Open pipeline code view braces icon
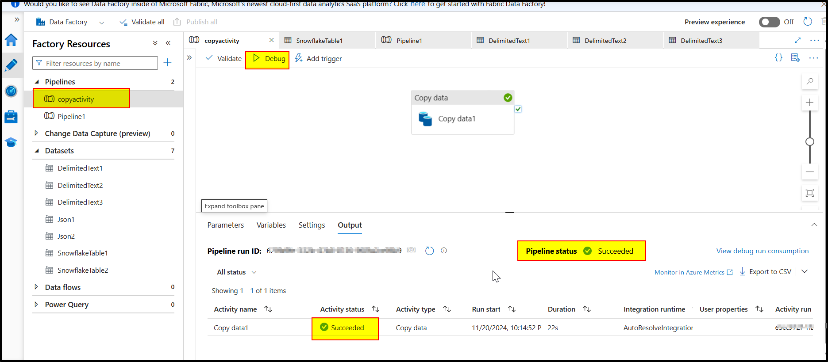This screenshot has width=828, height=362. tap(778, 58)
